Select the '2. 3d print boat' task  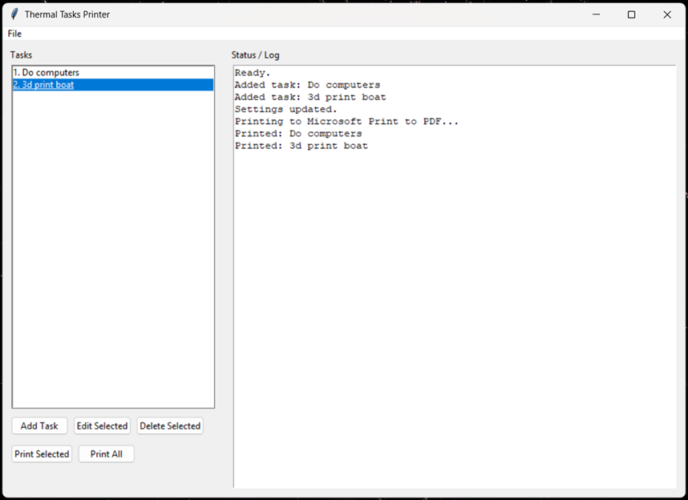[44, 85]
